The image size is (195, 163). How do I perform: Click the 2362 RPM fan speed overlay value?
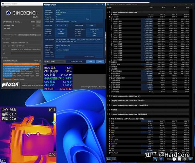pos(65,89)
